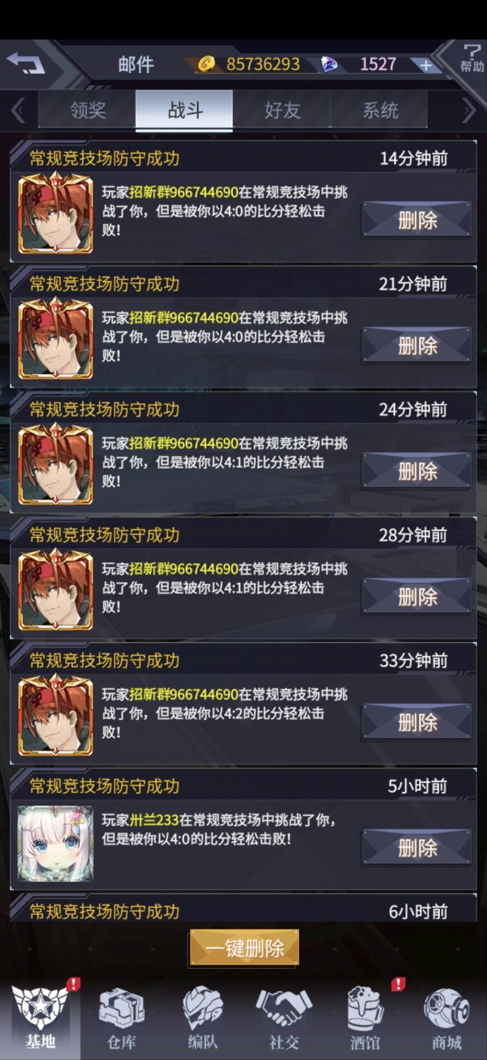Image resolution: width=487 pixels, height=1060 pixels.
Task: Open the 帮助 help icon
Action: click(471, 58)
